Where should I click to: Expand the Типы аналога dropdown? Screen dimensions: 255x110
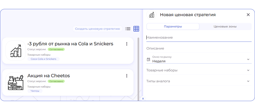tap(199, 81)
